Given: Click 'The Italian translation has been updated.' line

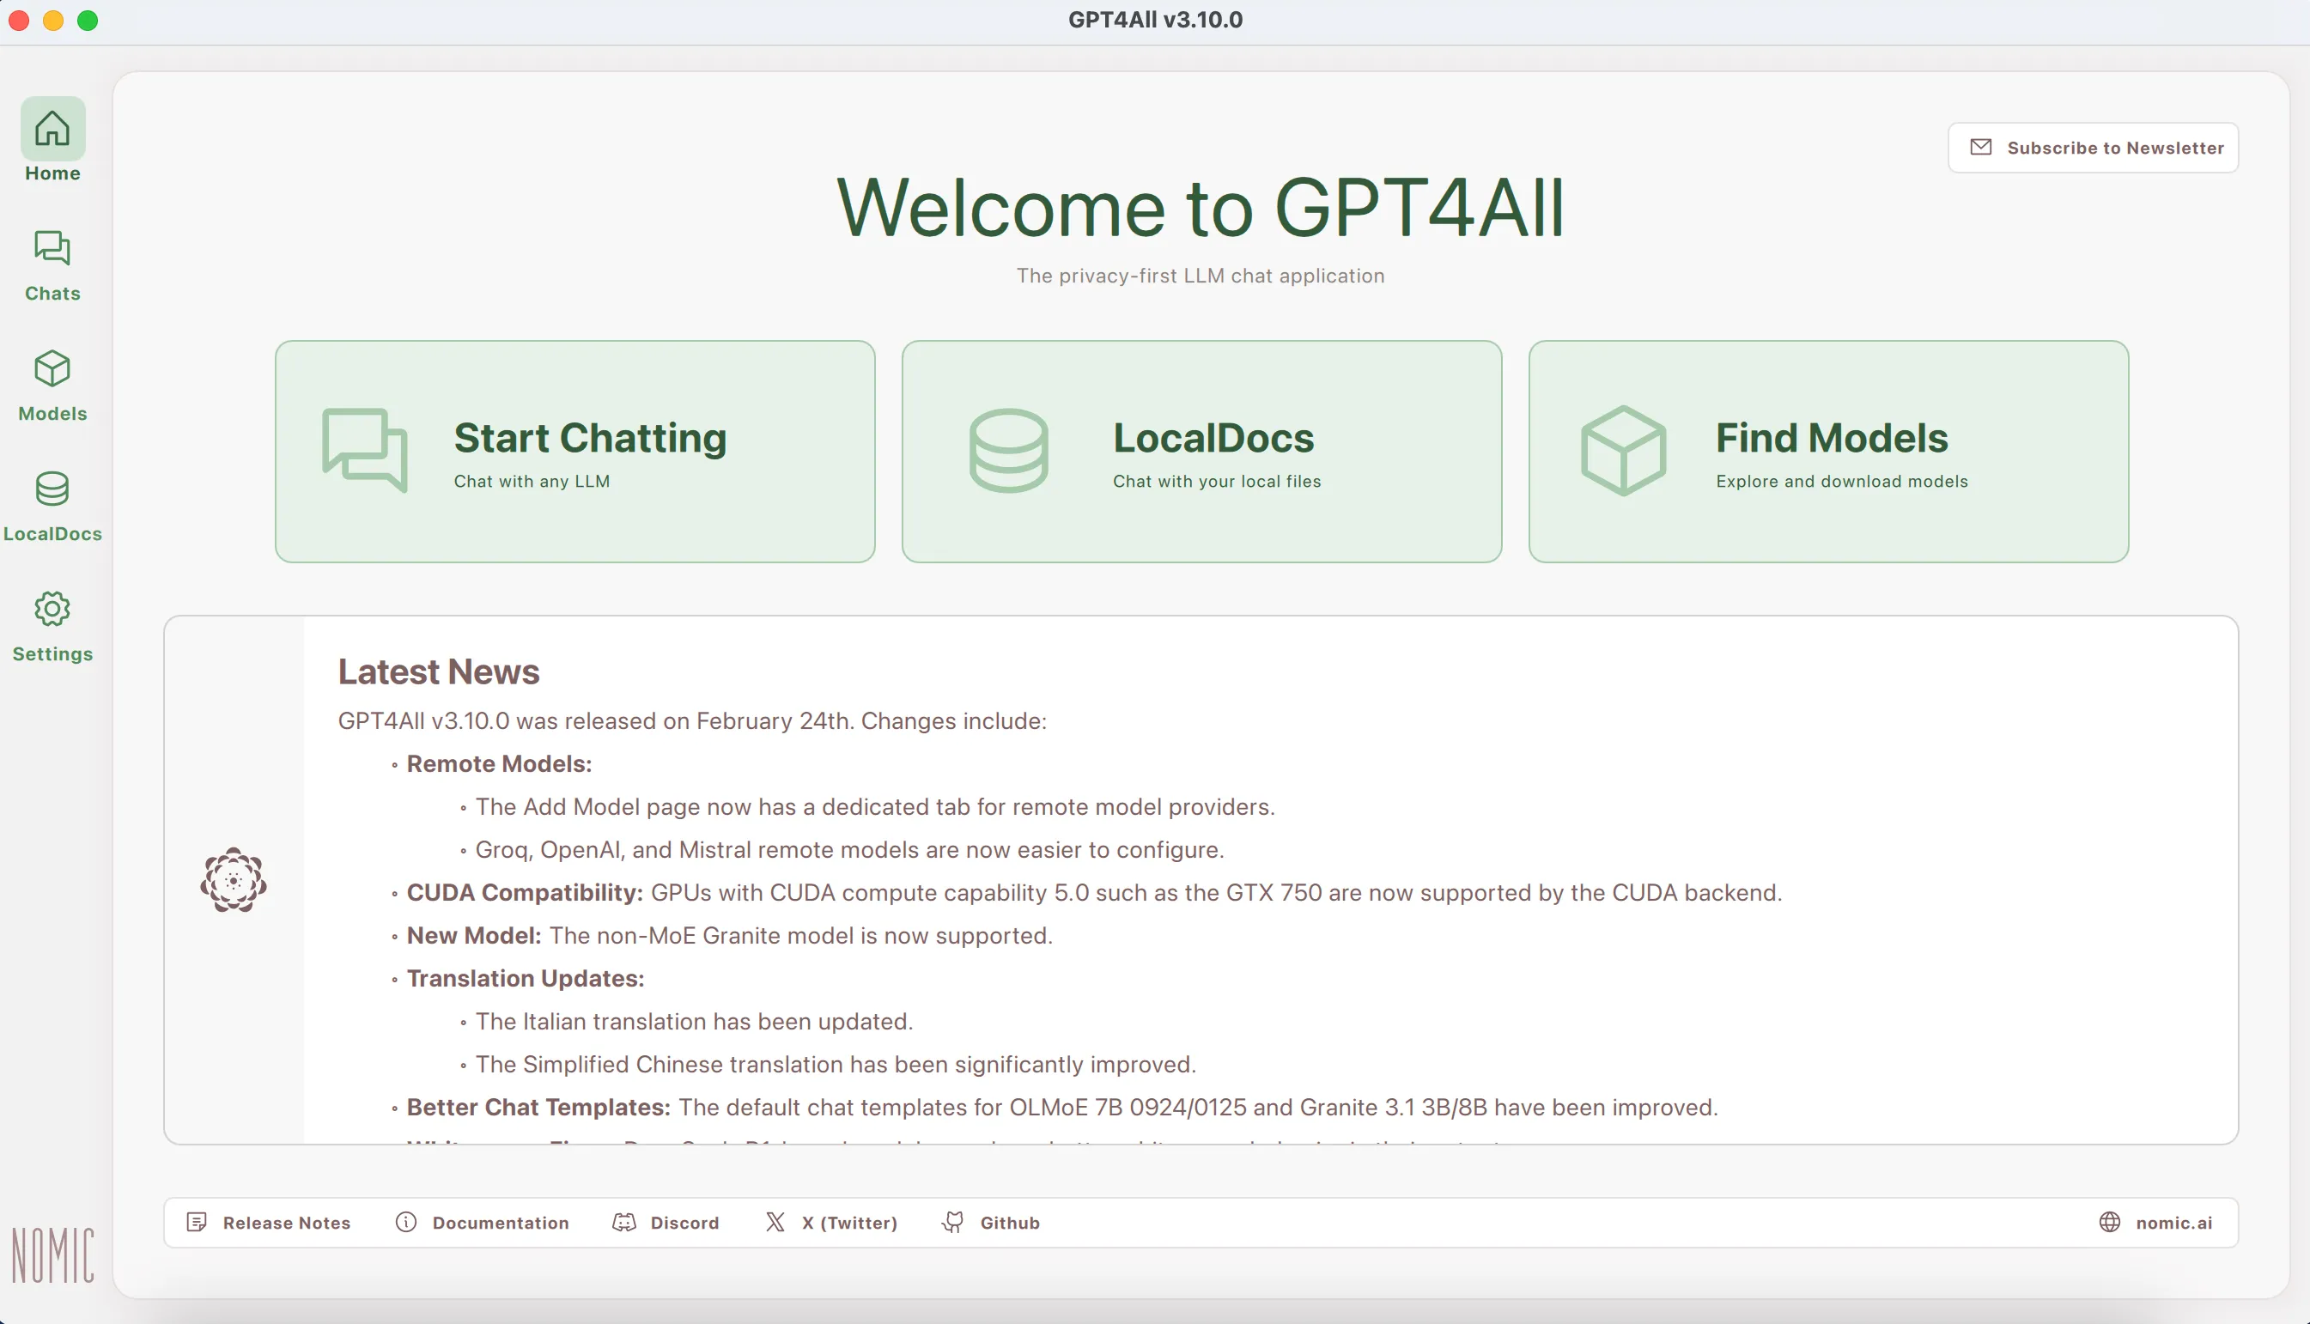Looking at the screenshot, I should [x=694, y=1021].
